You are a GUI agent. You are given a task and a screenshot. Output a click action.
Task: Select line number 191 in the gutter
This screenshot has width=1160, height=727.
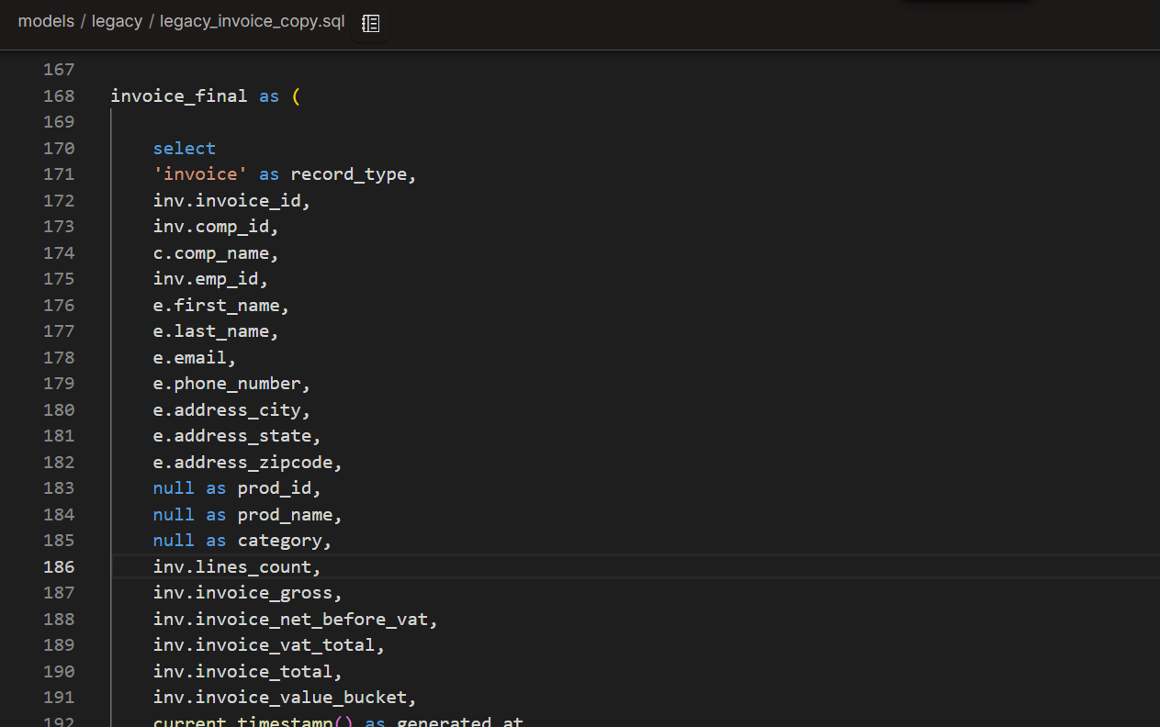pyautogui.click(x=59, y=698)
